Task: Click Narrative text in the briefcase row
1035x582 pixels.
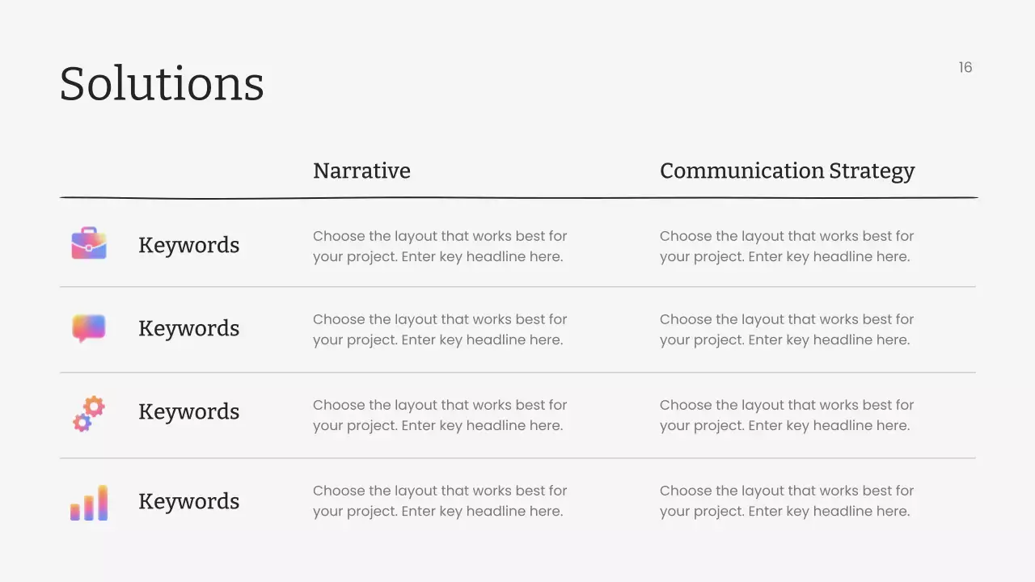Action: [x=440, y=247]
